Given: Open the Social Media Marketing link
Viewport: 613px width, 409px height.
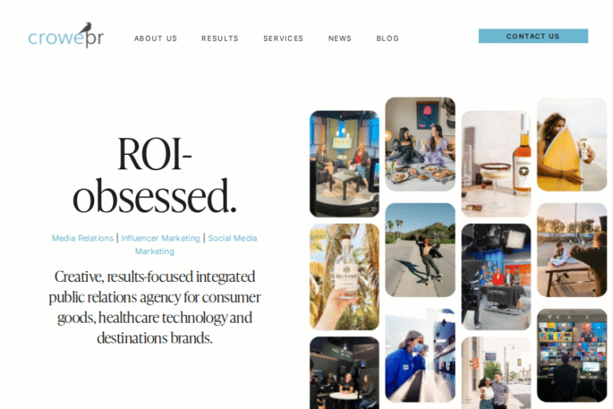Looking at the screenshot, I should (x=196, y=244).
